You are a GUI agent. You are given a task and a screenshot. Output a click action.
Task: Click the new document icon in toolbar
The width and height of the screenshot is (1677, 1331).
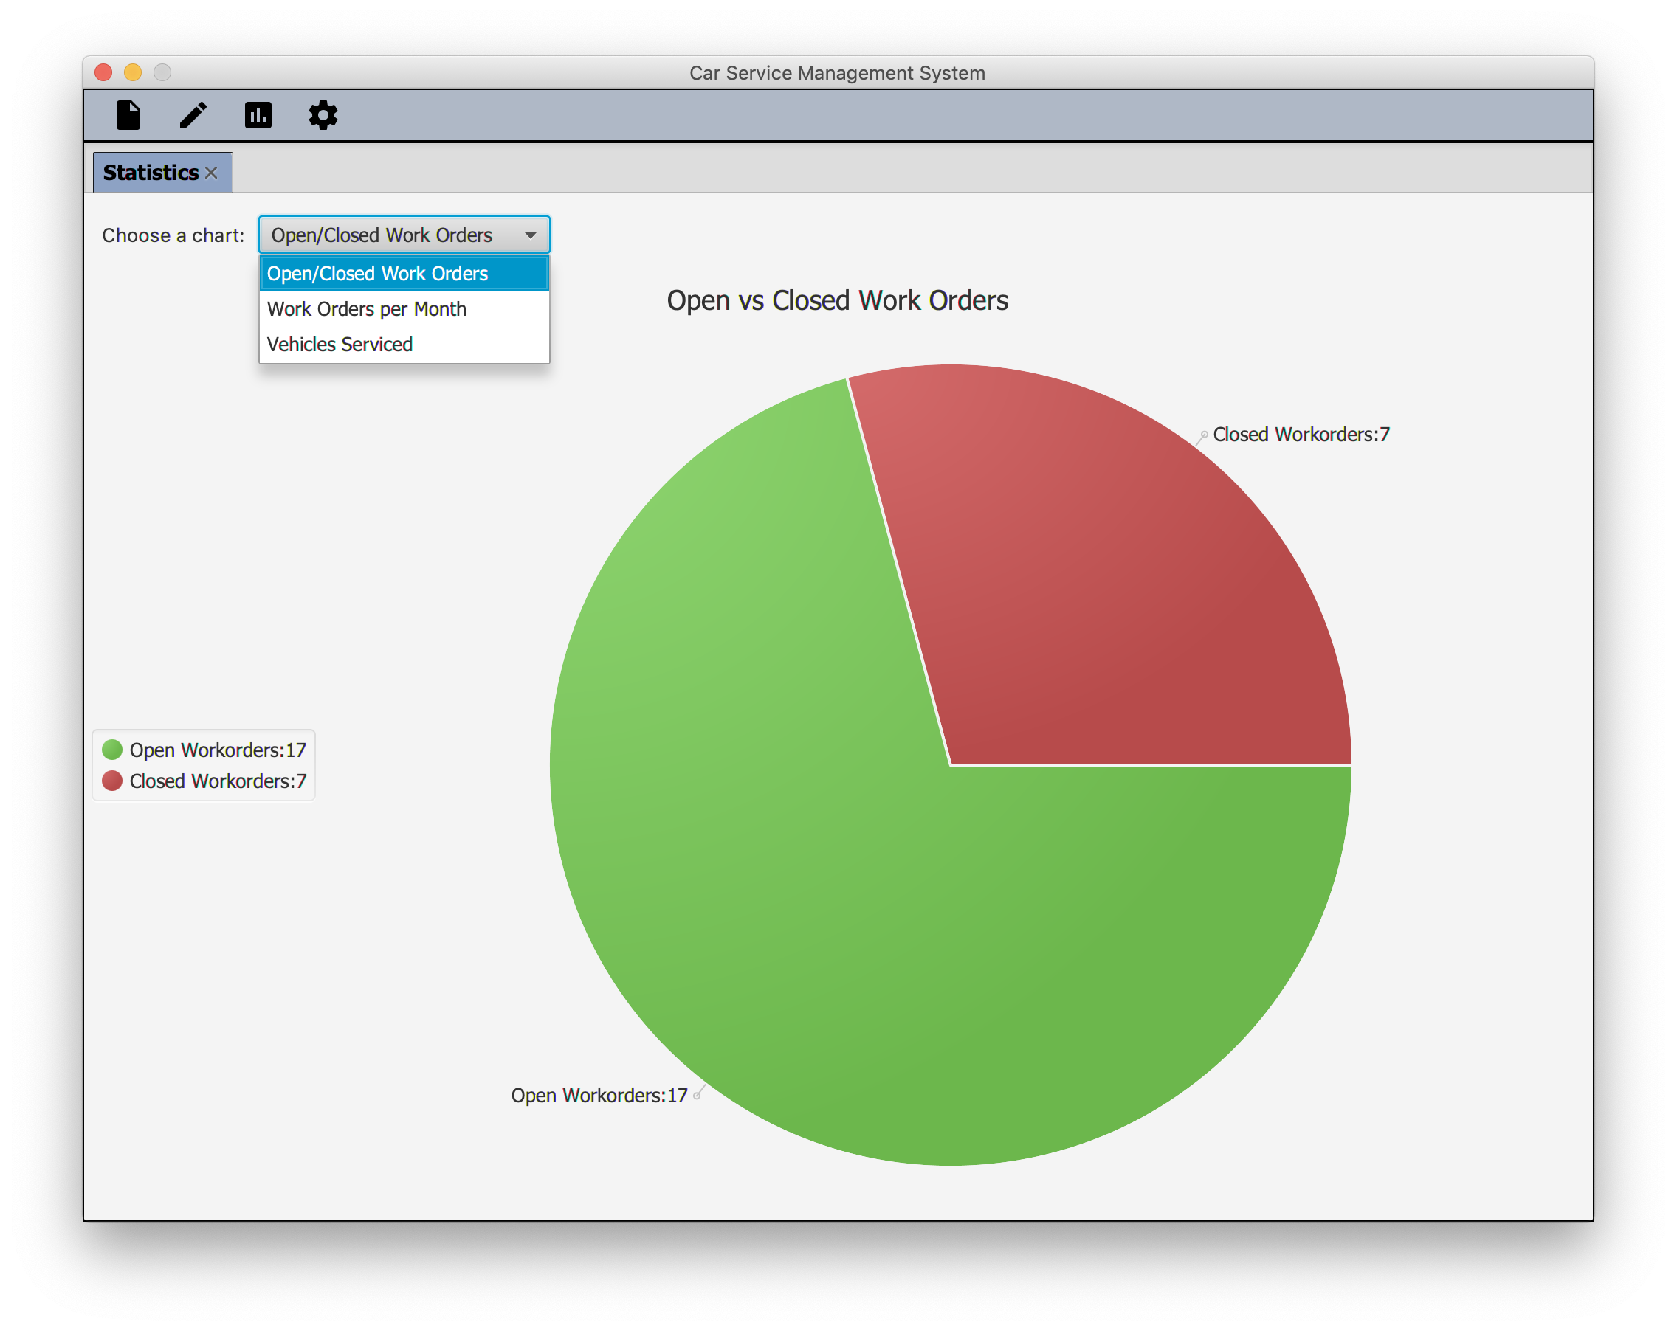(x=128, y=115)
